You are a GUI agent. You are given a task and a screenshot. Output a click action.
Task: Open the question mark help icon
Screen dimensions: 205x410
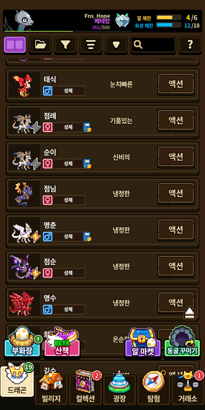point(190,45)
